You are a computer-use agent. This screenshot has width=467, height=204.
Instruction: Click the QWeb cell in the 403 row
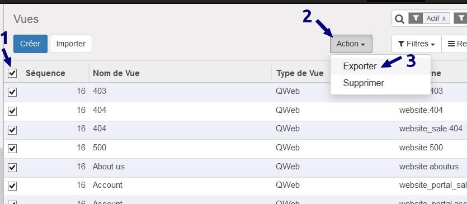tap(287, 91)
